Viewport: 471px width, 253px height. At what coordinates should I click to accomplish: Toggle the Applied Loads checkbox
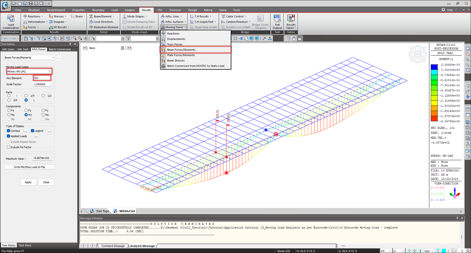pyautogui.click(x=8, y=136)
